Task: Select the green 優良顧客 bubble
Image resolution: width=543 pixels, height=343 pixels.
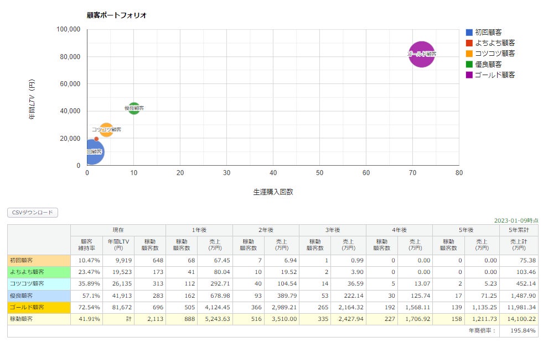Action: click(x=134, y=108)
